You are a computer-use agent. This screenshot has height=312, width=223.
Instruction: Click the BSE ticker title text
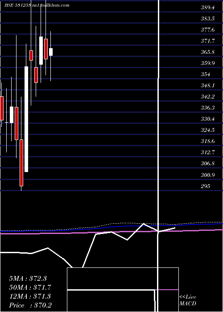click(x=37, y=5)
